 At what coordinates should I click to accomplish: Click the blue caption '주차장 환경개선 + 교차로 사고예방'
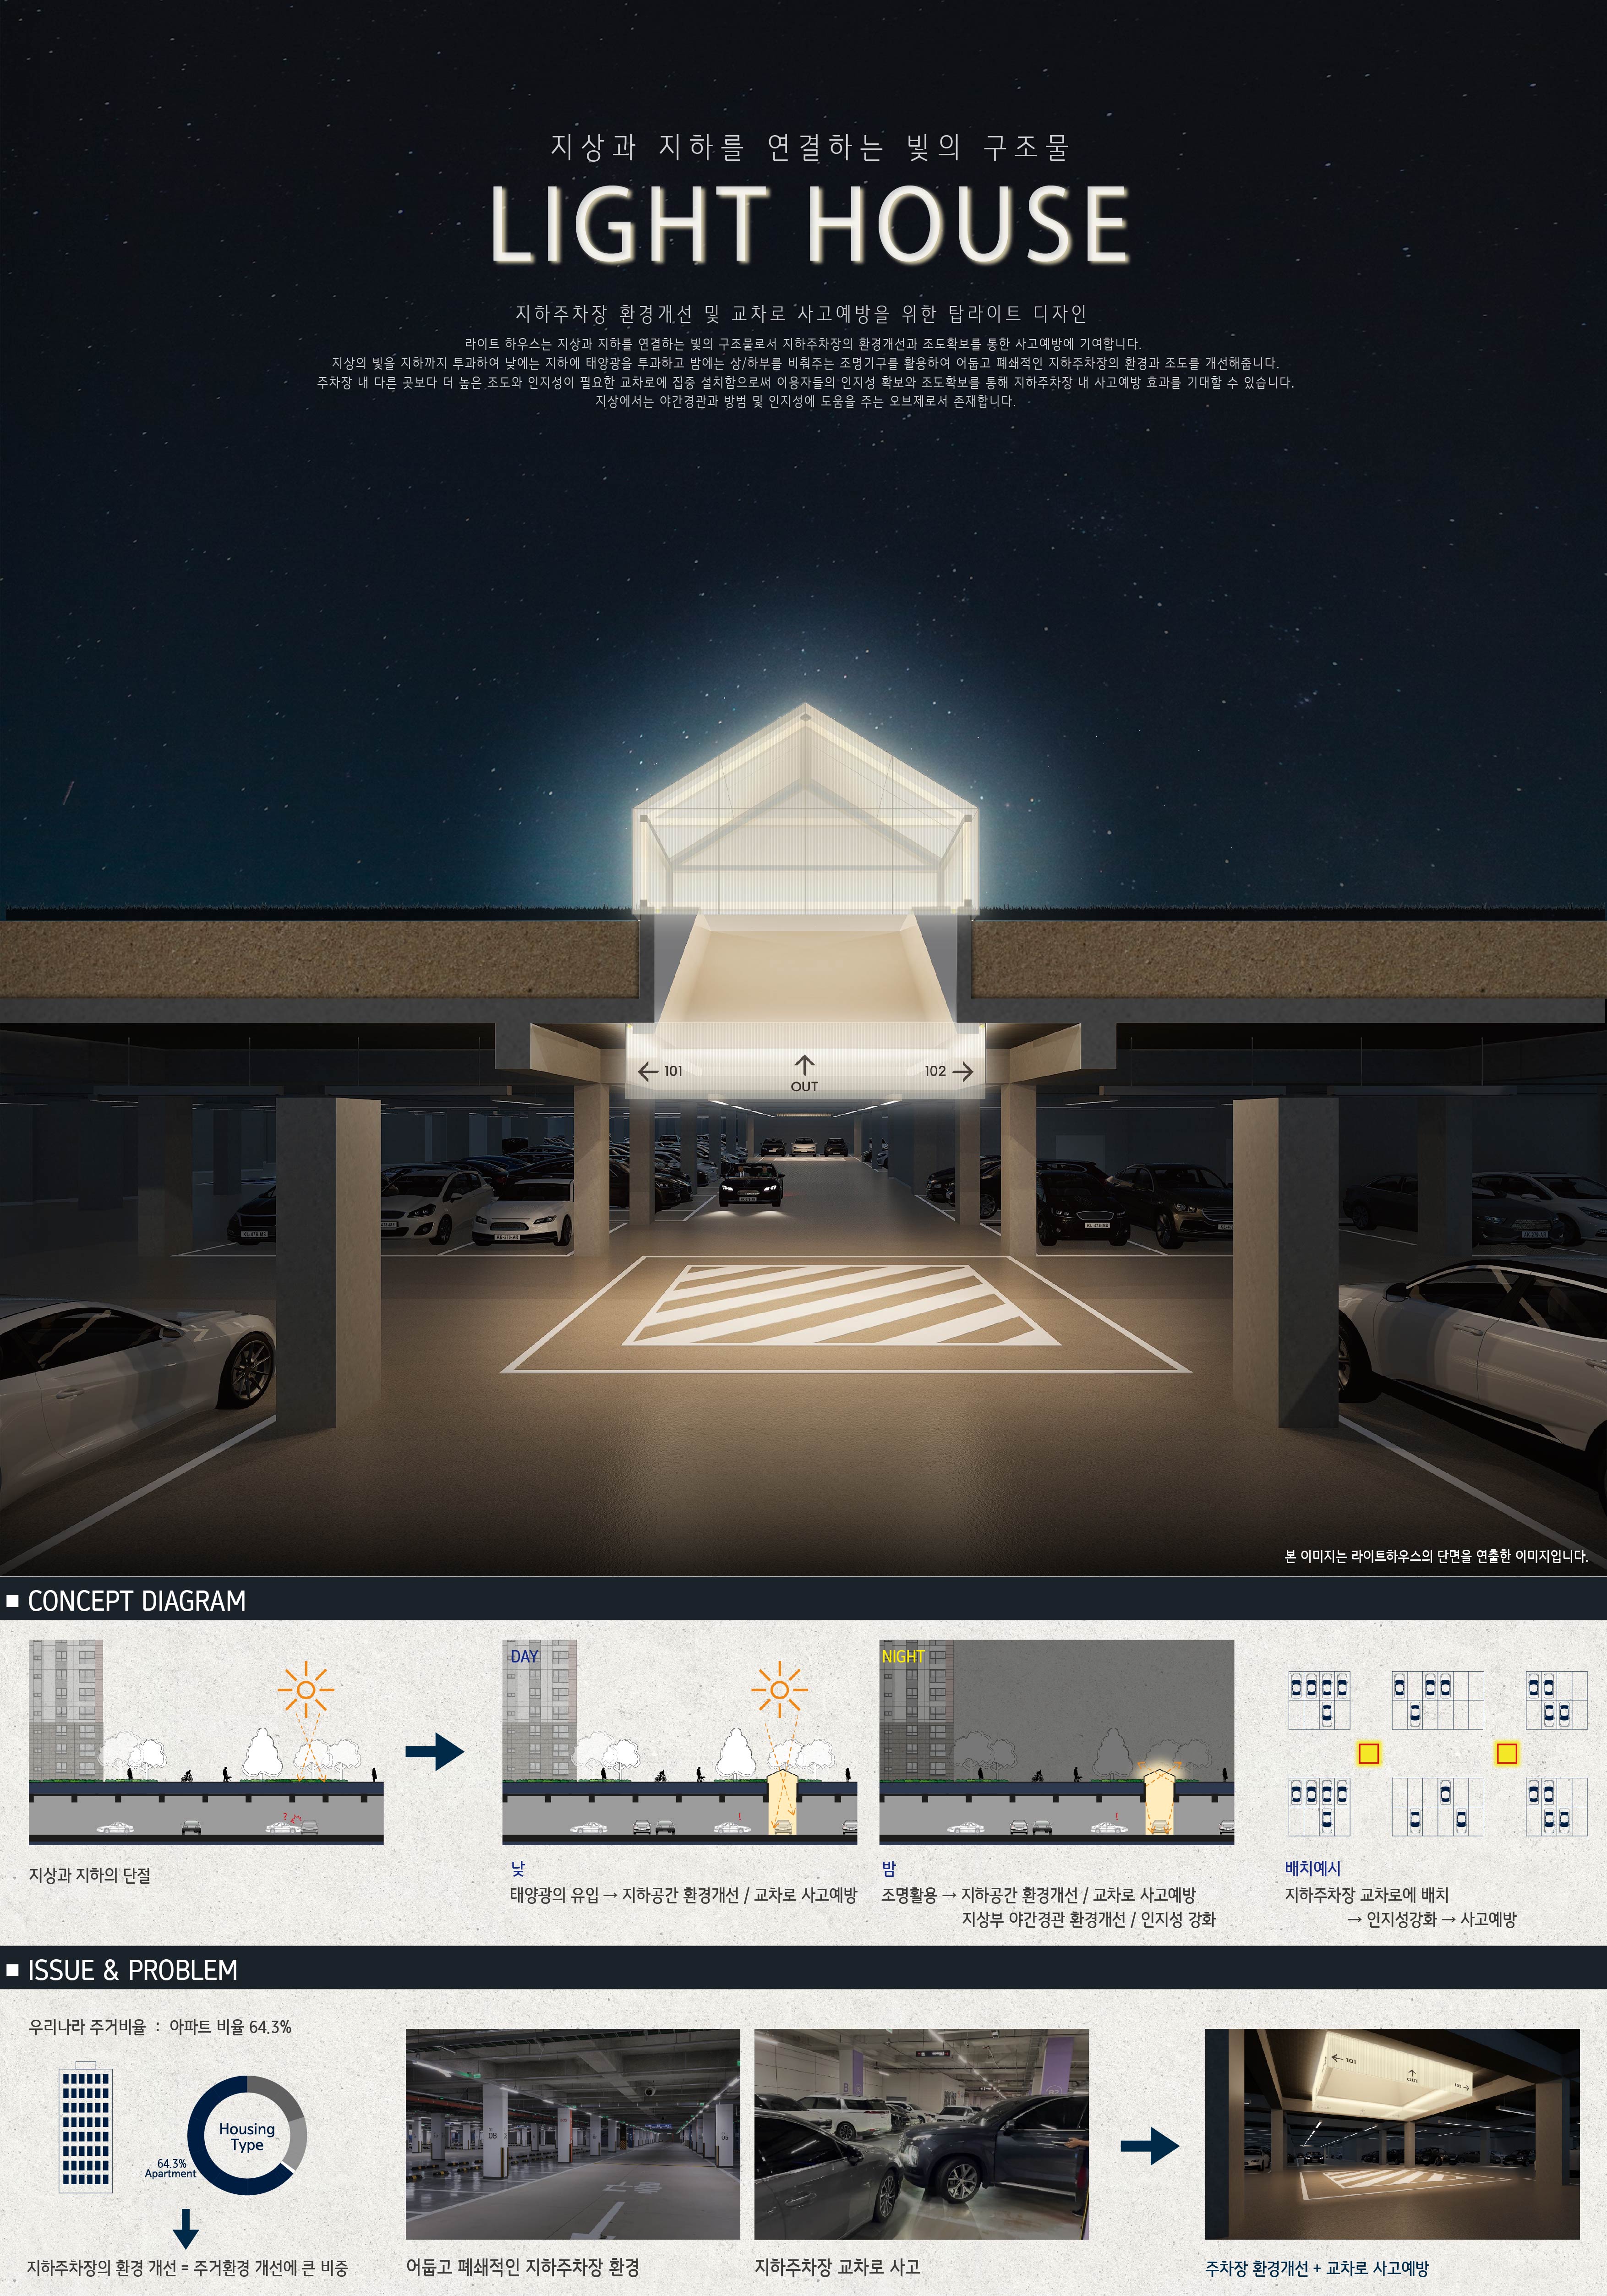click(1317, 2268)
